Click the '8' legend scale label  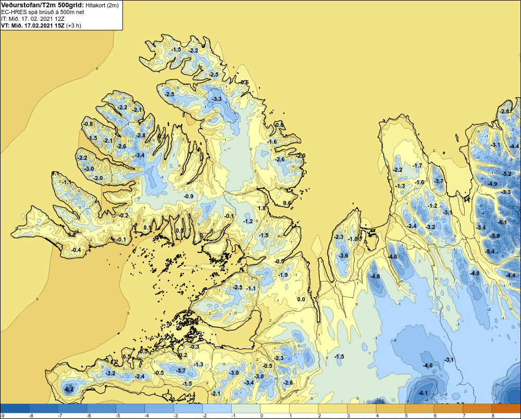click(493, 416)
